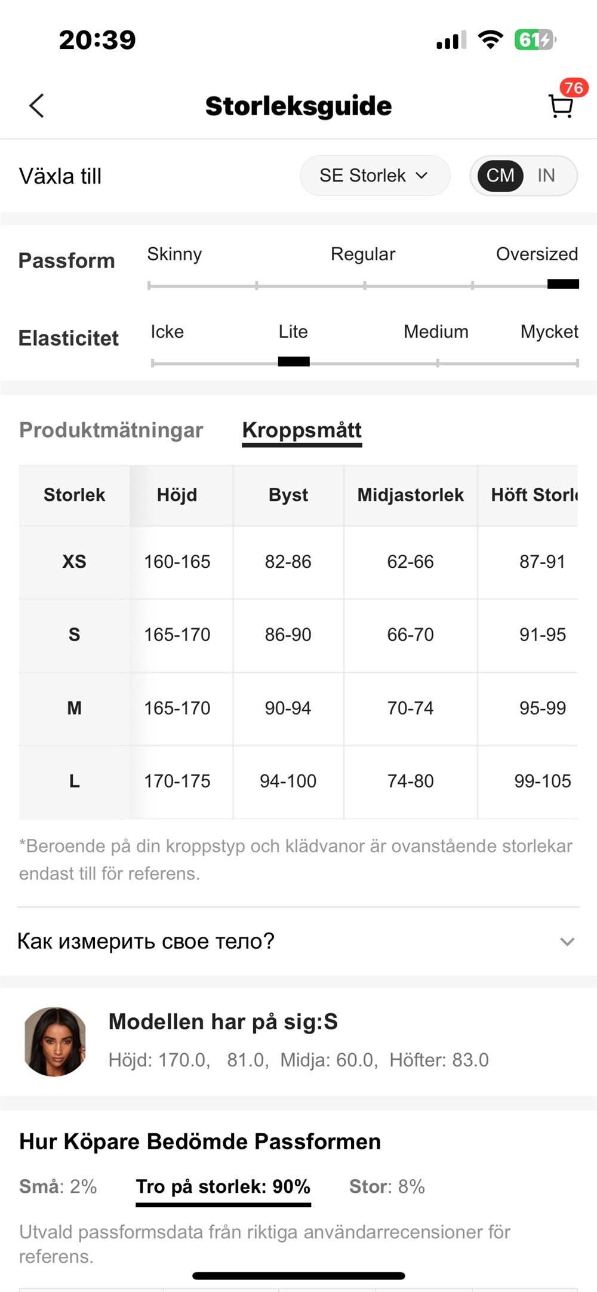Open the shopping cart icon
This screenshot has height=1292, width=597.
tap(561, 107)
